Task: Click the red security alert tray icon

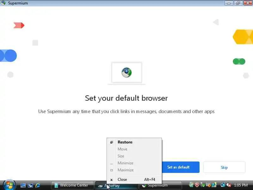Action: [197, 185]
